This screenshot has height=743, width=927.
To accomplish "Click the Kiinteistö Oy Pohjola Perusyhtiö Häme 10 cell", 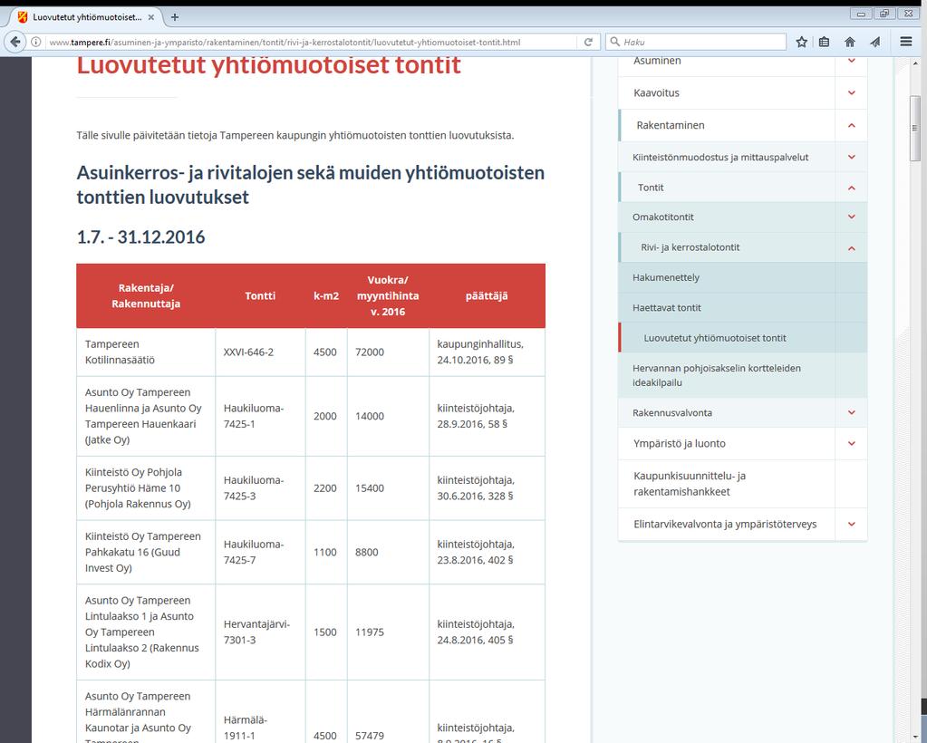I will 146,488.
